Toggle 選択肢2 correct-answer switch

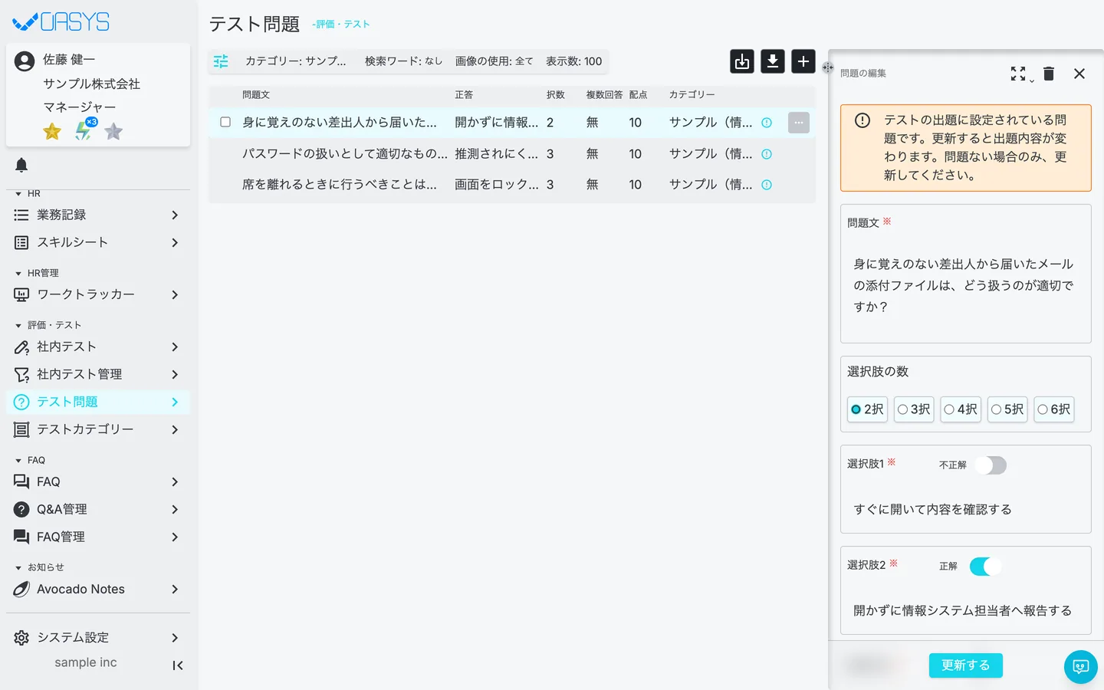(x=986, y=567)
